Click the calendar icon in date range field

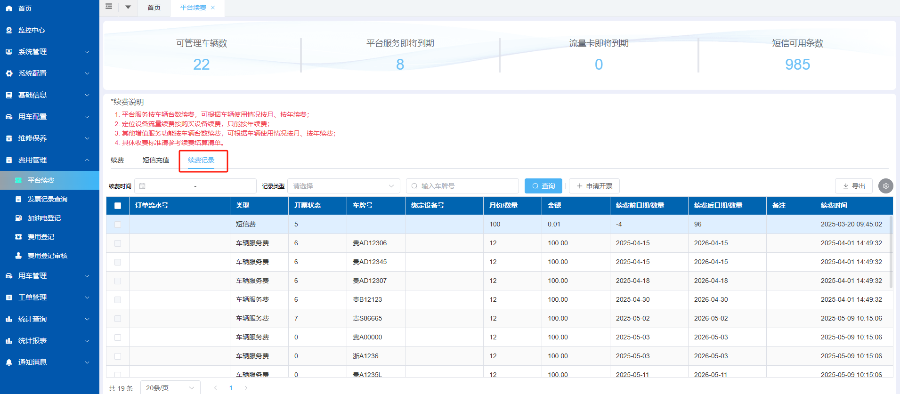pos(142,186)
